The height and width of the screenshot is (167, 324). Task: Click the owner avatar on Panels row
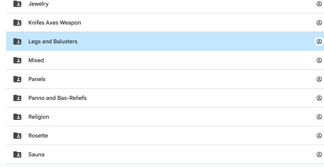[x=319, y=79]
